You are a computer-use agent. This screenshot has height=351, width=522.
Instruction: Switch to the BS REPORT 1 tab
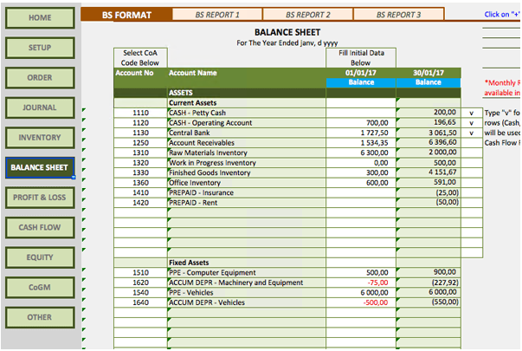[217, 15]
